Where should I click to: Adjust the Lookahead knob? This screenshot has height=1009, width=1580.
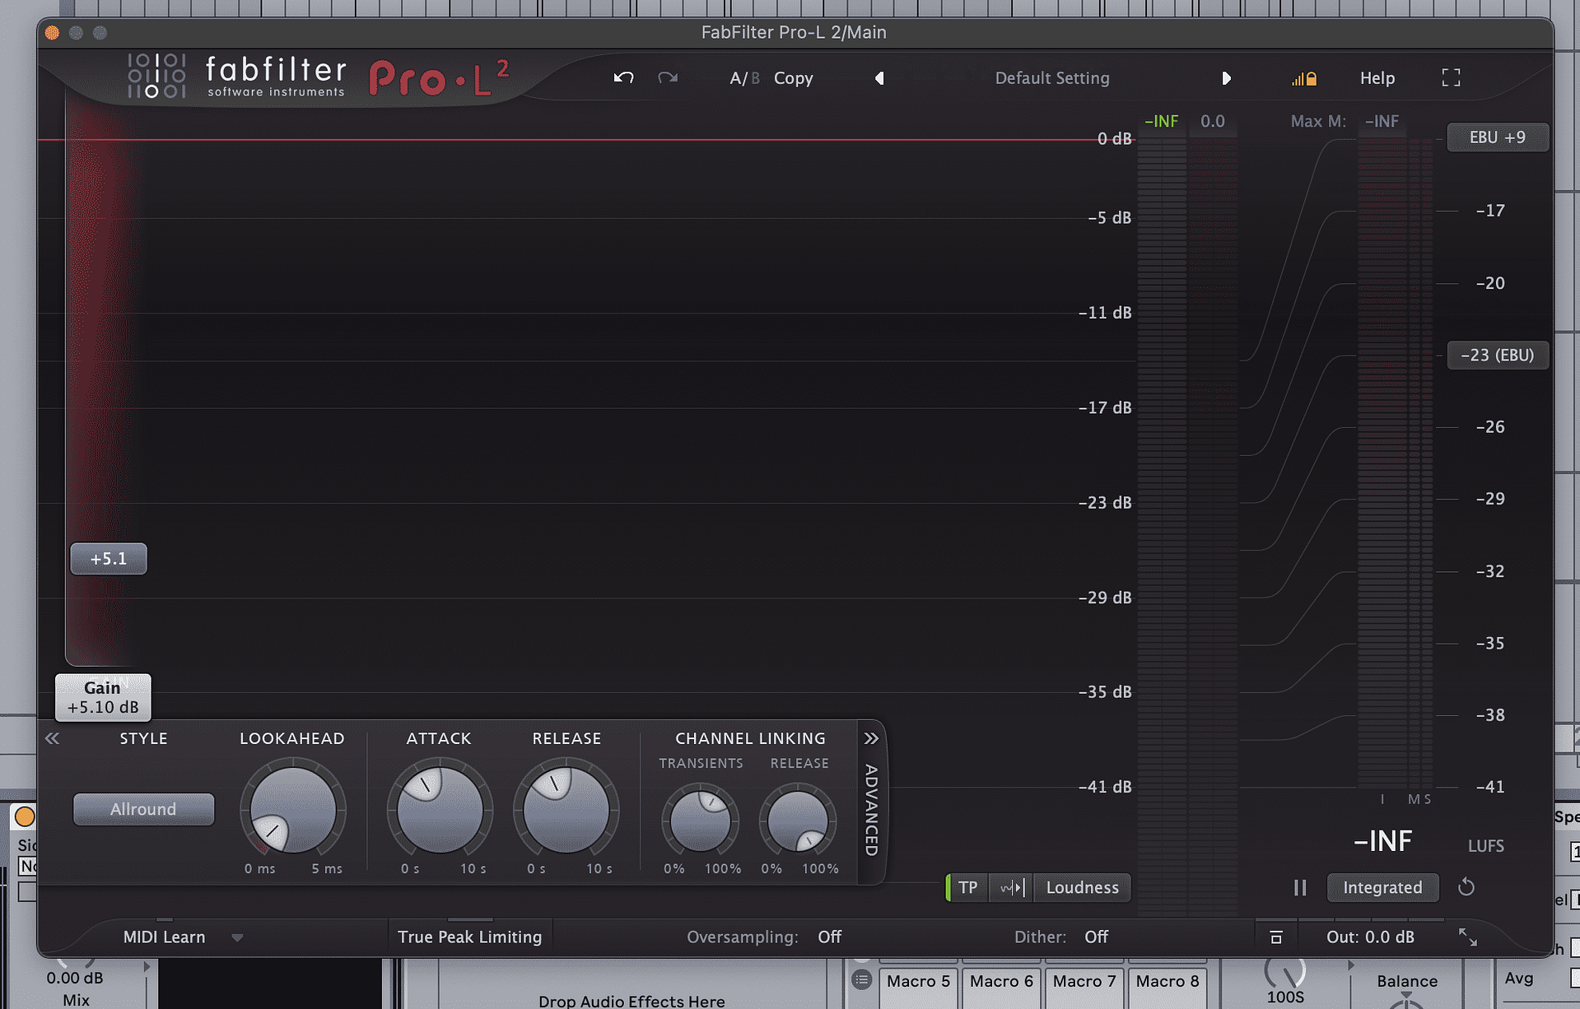pos(291,809)
